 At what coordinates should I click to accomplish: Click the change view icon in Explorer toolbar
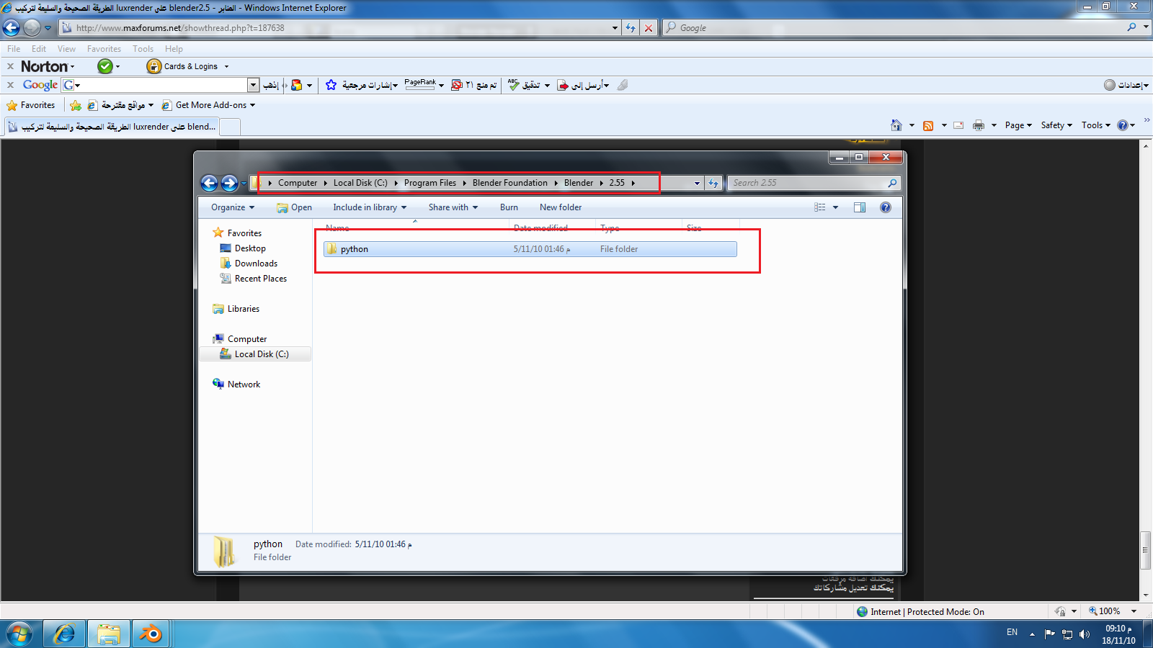click(x=820, y=207)
